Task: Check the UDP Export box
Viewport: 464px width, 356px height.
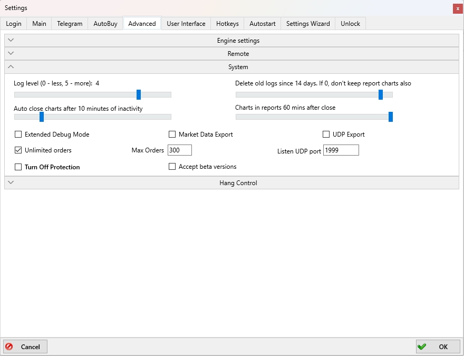Action: tap(326, 134)
